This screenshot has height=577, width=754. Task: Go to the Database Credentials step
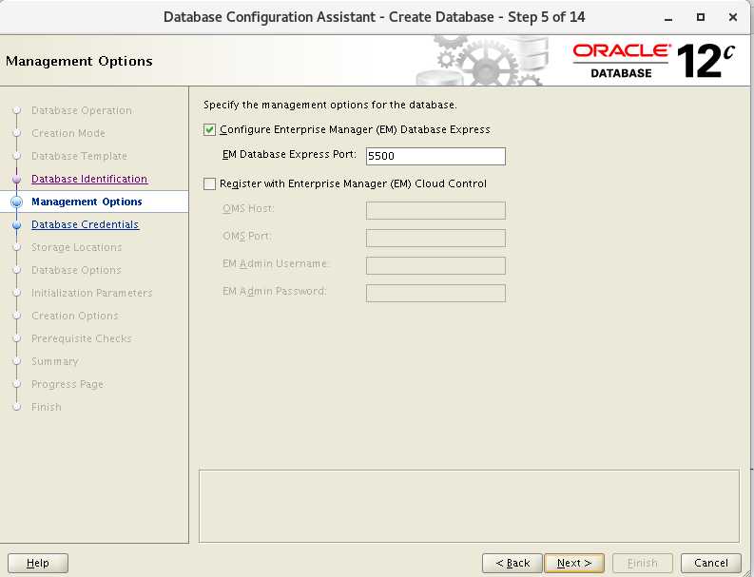86,224
